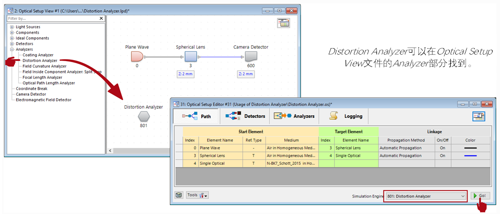Switch to the Detectors tab
The width and height of the screenshot is (500, 214).
coord(245,116)
